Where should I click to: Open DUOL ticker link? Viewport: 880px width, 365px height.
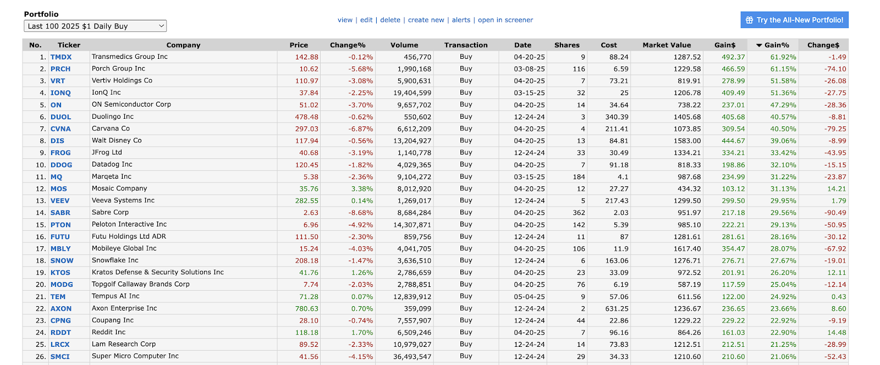(61, 117)
